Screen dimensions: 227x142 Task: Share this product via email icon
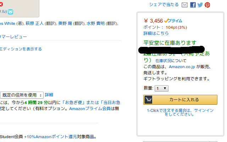184,5
